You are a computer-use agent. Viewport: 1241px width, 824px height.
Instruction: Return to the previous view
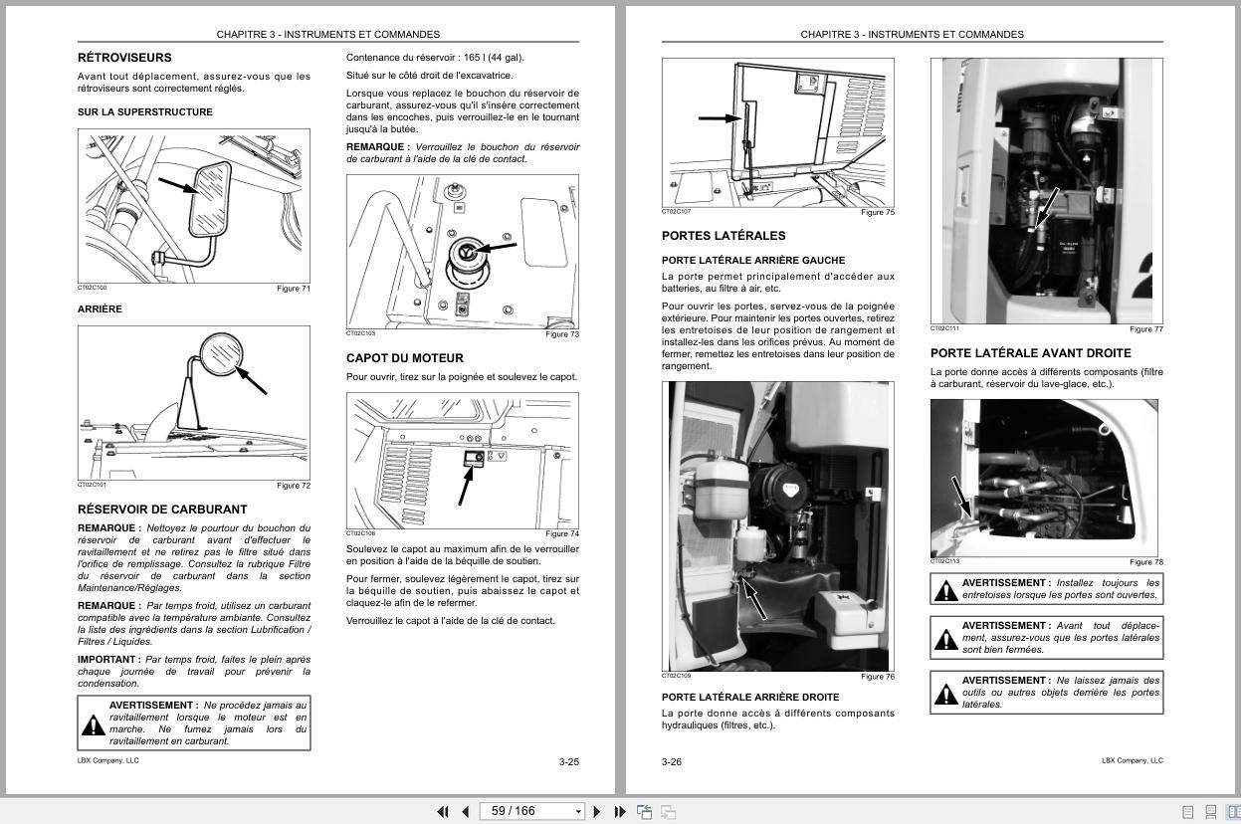[x=644, y=811]
